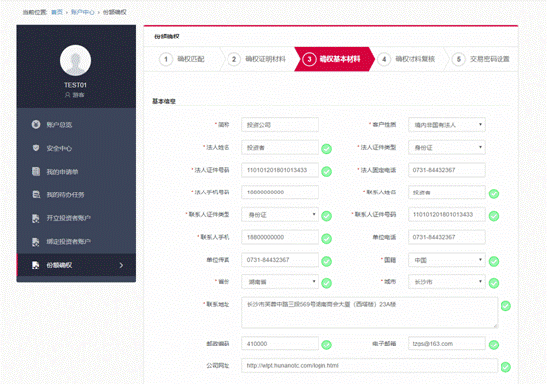The height and width of the screenshot is (384, 547).
Task: Click the green checkmark beside 联系人证件类型 dropdown
Action: pos(326,216)
